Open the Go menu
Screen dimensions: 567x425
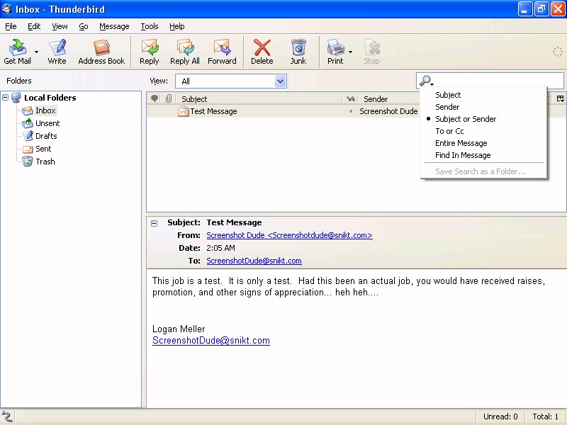pyautogui.click(x=84, y=26)
